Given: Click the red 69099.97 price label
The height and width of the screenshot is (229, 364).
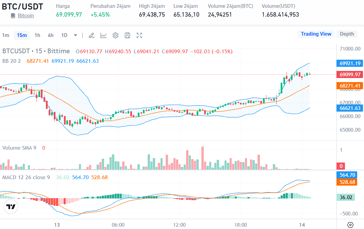Looking at the screenshot, I should [x=349, y=74].
